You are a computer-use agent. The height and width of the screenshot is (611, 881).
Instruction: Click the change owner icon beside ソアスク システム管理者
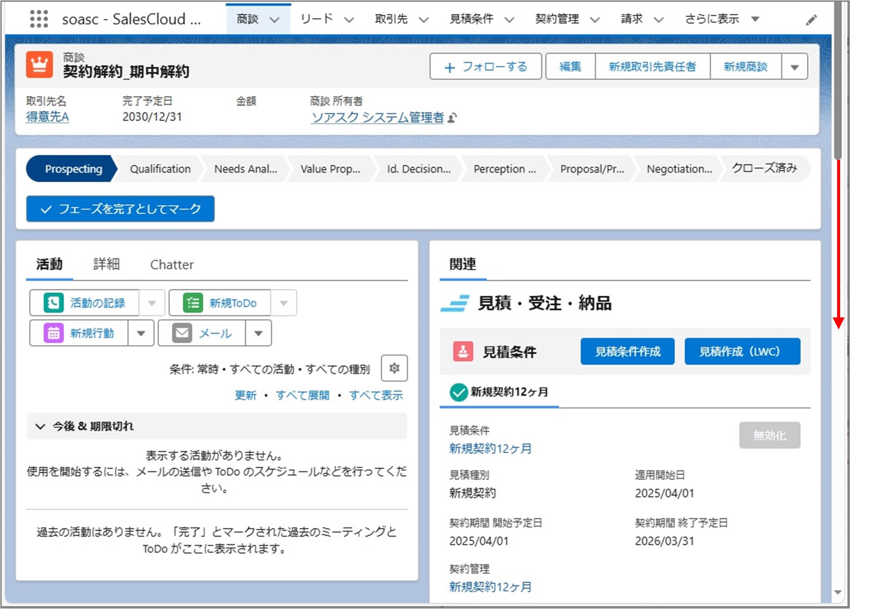(452, 118)
